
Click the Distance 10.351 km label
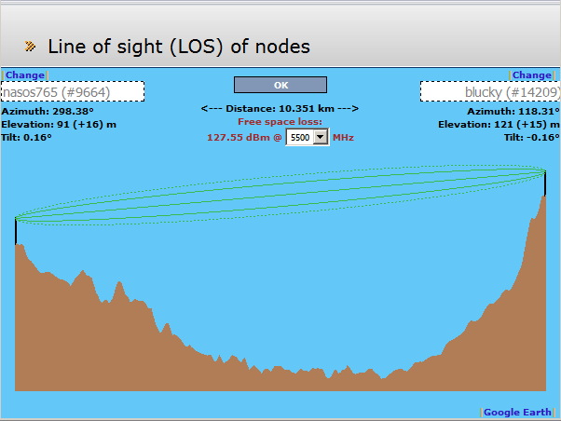point(280,108)
